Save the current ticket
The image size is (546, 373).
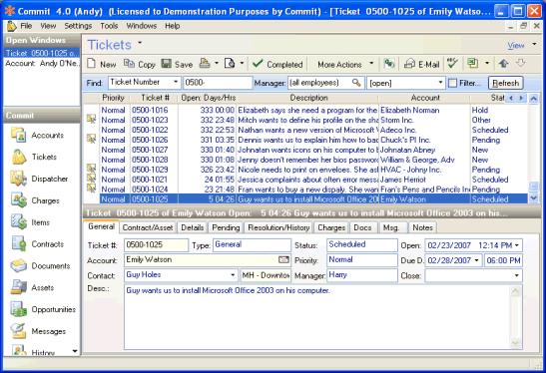(177, 65)
